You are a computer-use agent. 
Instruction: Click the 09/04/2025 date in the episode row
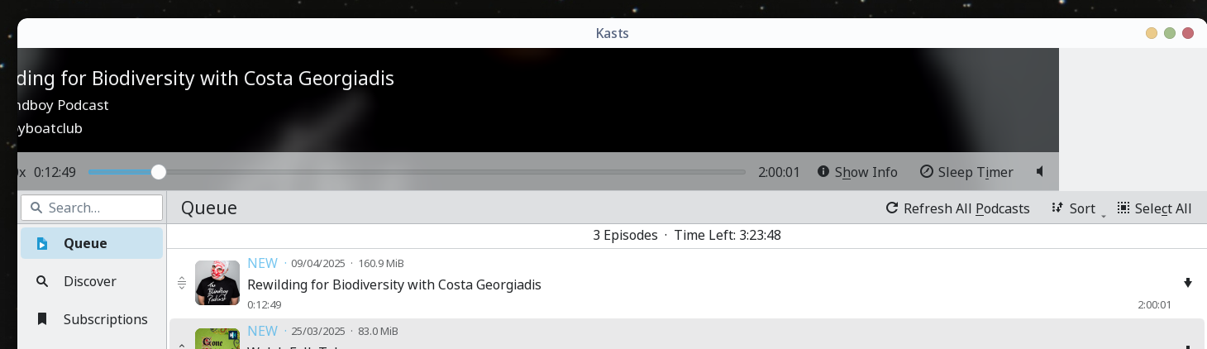point(318,264)
